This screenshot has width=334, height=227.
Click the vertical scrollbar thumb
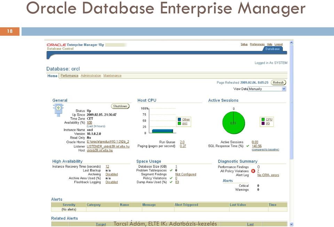(x=292, y=102)
